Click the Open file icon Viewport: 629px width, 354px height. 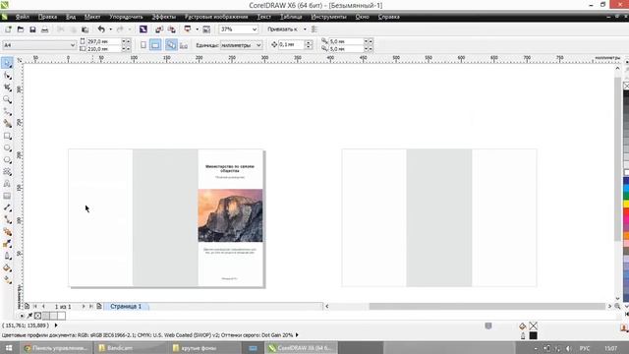[x=20, y=29]
